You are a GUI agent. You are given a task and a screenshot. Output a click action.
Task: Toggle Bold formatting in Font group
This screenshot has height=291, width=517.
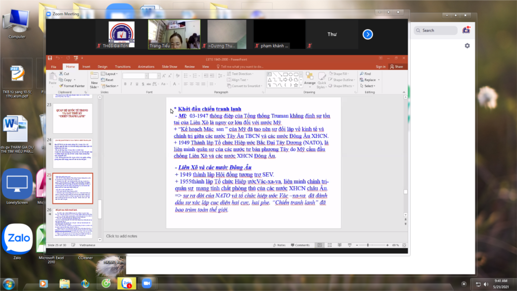(125, 84)
